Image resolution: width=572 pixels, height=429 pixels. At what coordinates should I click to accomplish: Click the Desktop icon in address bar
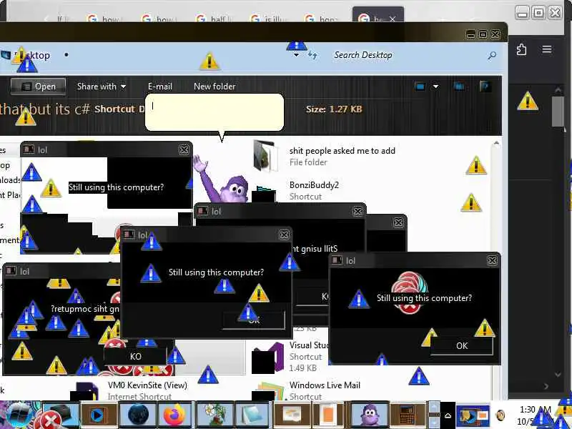(x=6, y=55)
